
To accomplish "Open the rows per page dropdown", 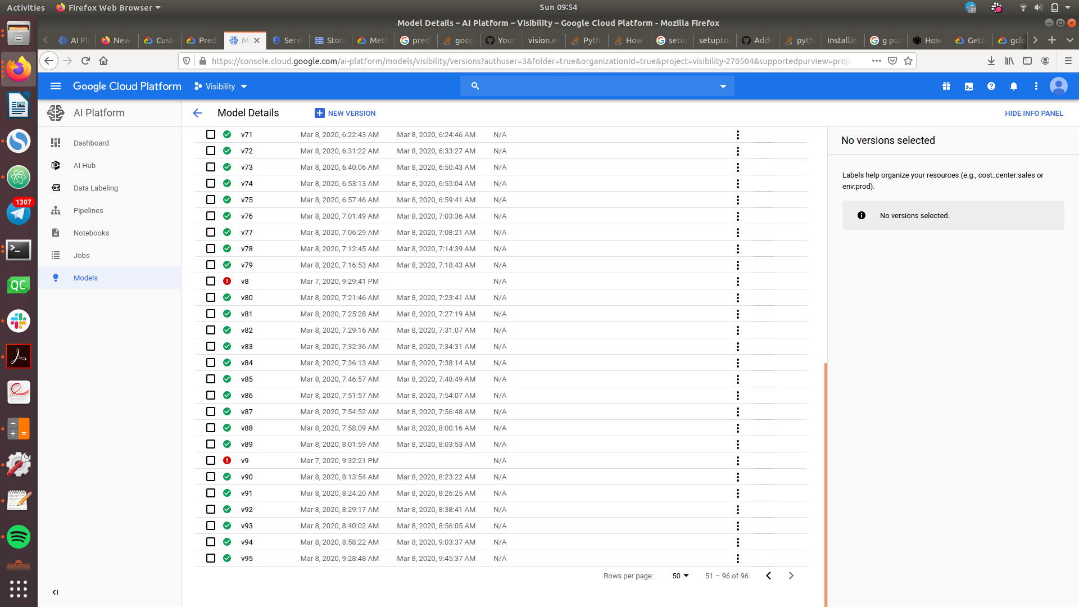I will [680, 576].
